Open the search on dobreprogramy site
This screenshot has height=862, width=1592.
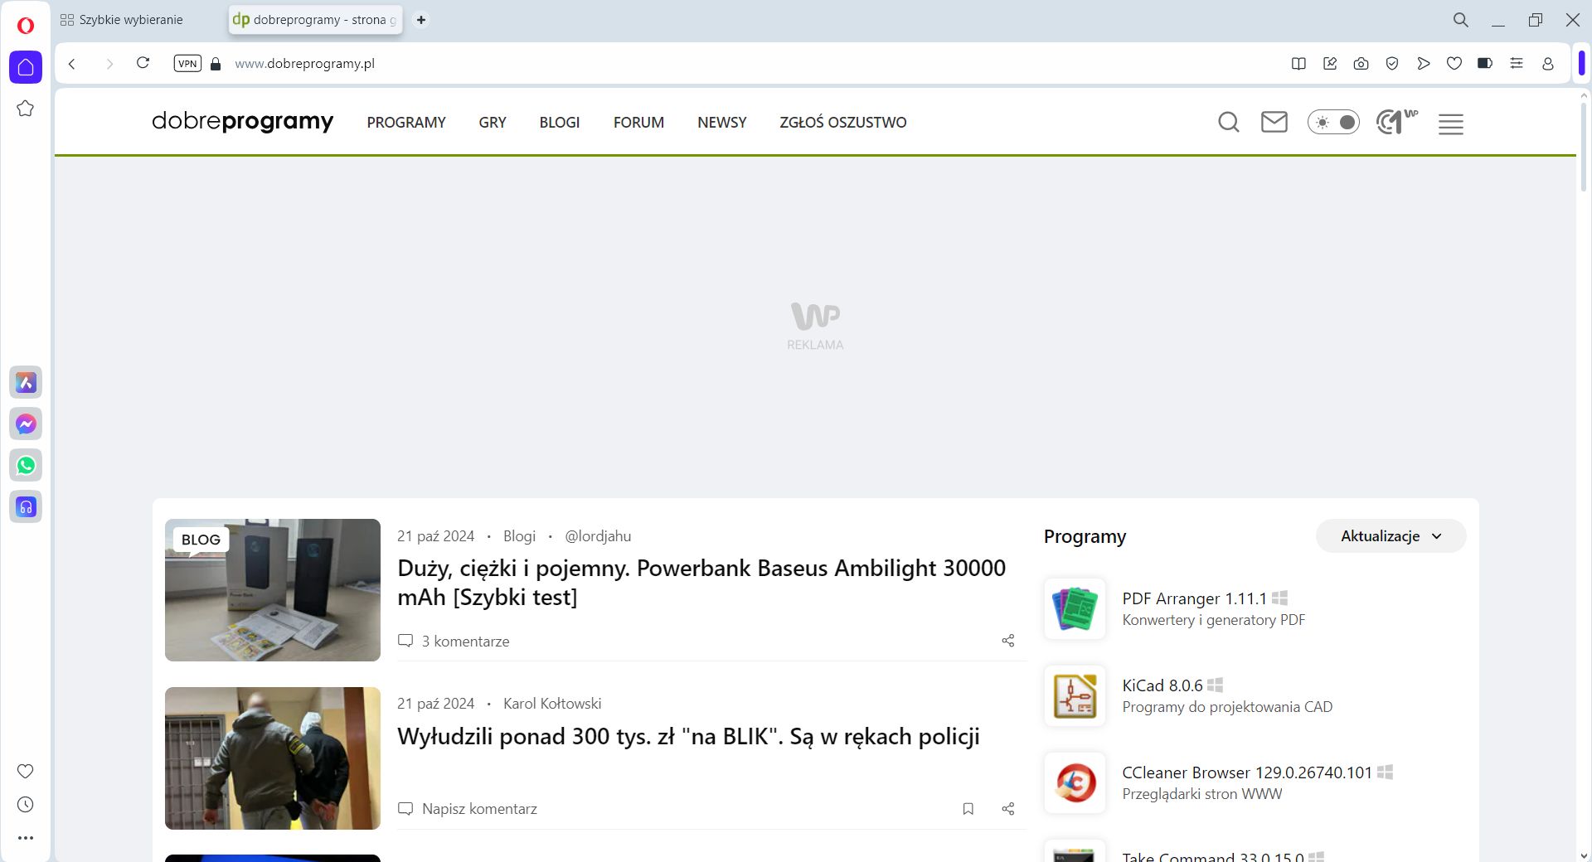[x=1229, y=122]
